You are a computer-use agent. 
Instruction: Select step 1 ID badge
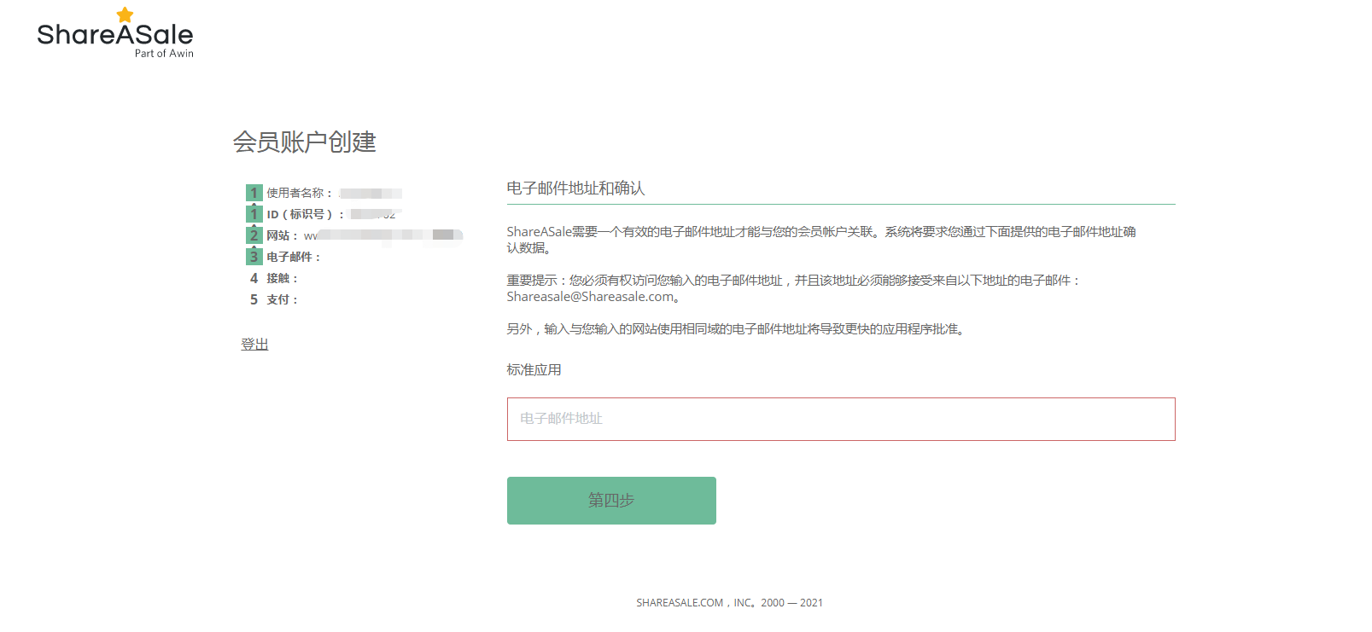point(254,214)
